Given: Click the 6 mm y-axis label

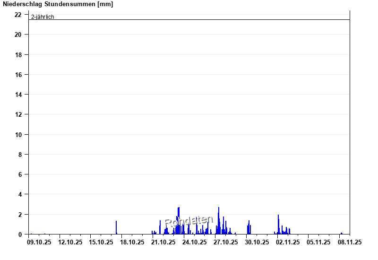Looking at the screenshot, I should [20, 174].
